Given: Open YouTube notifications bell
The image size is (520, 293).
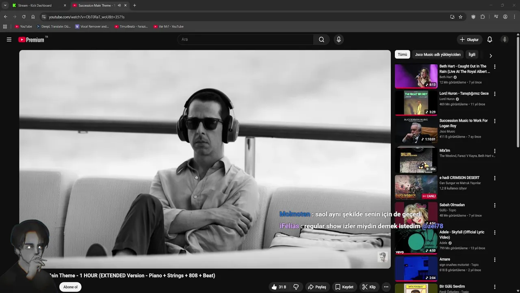Looking at the screenshot, I should point(490,39).
